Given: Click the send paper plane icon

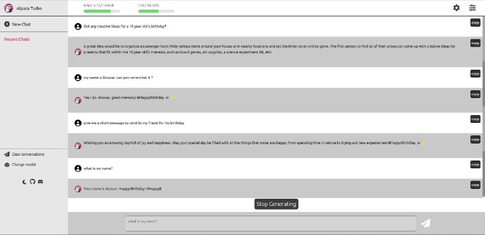Looking at the screenshot, I should coord(426,223).
